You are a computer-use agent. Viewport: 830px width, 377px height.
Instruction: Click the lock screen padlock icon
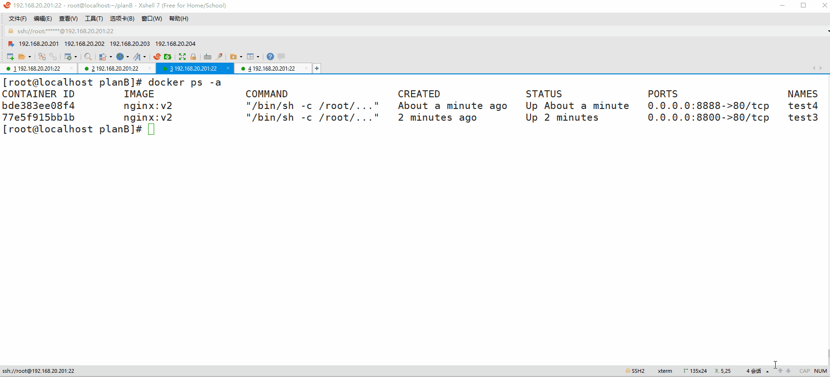point(193,57)
